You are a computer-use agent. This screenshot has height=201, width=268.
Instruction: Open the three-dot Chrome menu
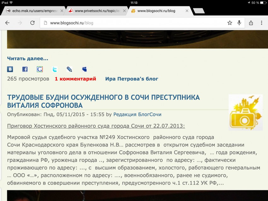click(x=262, y=23)
